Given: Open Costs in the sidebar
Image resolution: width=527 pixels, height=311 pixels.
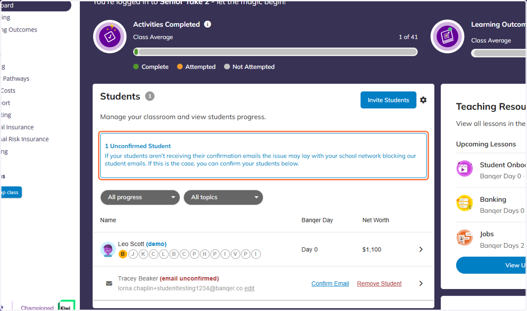Looking at the screenshot, I should click(x=8, y=91).
